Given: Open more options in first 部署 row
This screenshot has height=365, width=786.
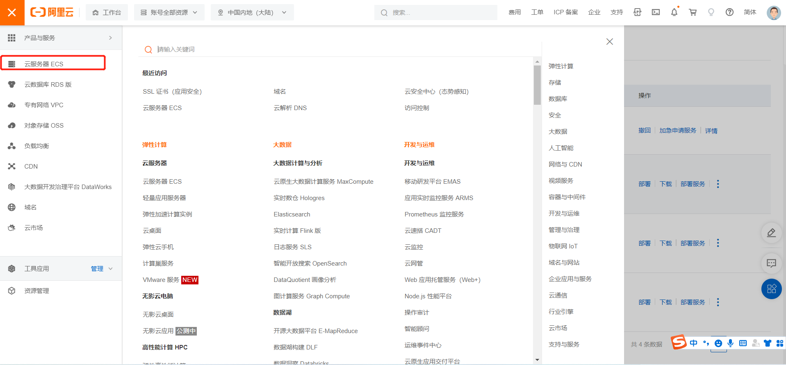Looking at the screenshot, I should 718,184.
